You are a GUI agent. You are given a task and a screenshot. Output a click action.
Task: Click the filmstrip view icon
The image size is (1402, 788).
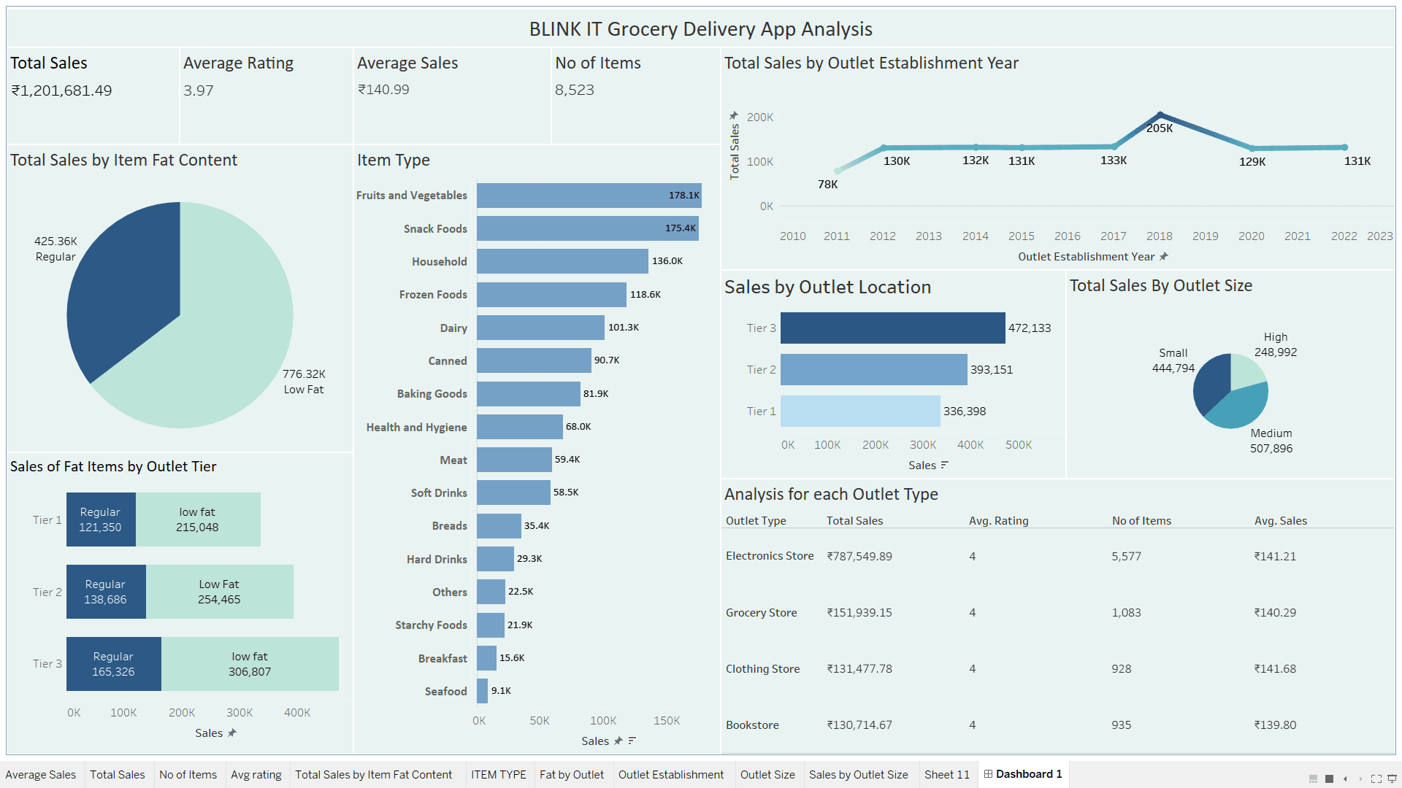pos(1313,779)
